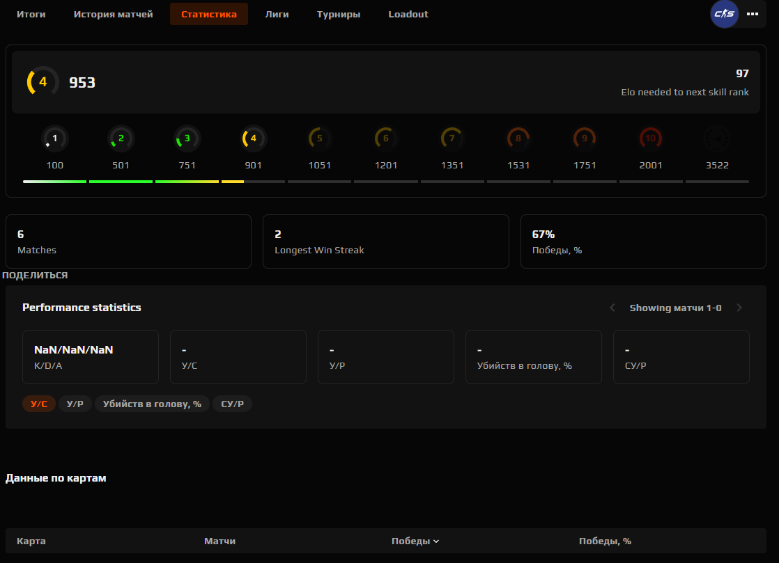Toggle the "Убийств в голову, %" filter
Image resolution: width=779 pixels, height=563 pixels.
tap(152, 404)
